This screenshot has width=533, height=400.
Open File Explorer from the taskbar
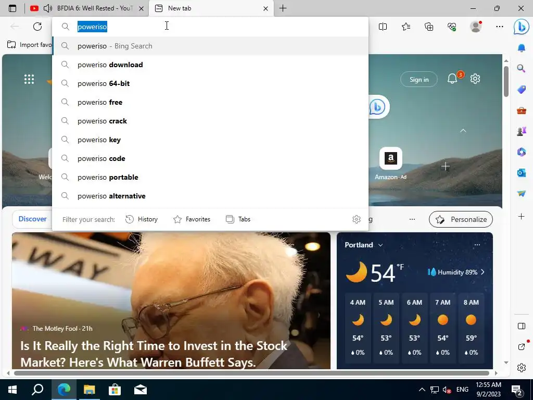click(x=90, y=390)
